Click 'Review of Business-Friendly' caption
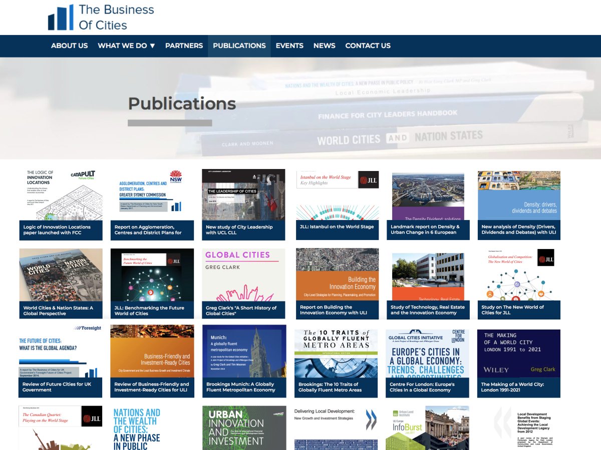The height and width of the screenshot is (450, 601). pos(152,387)
